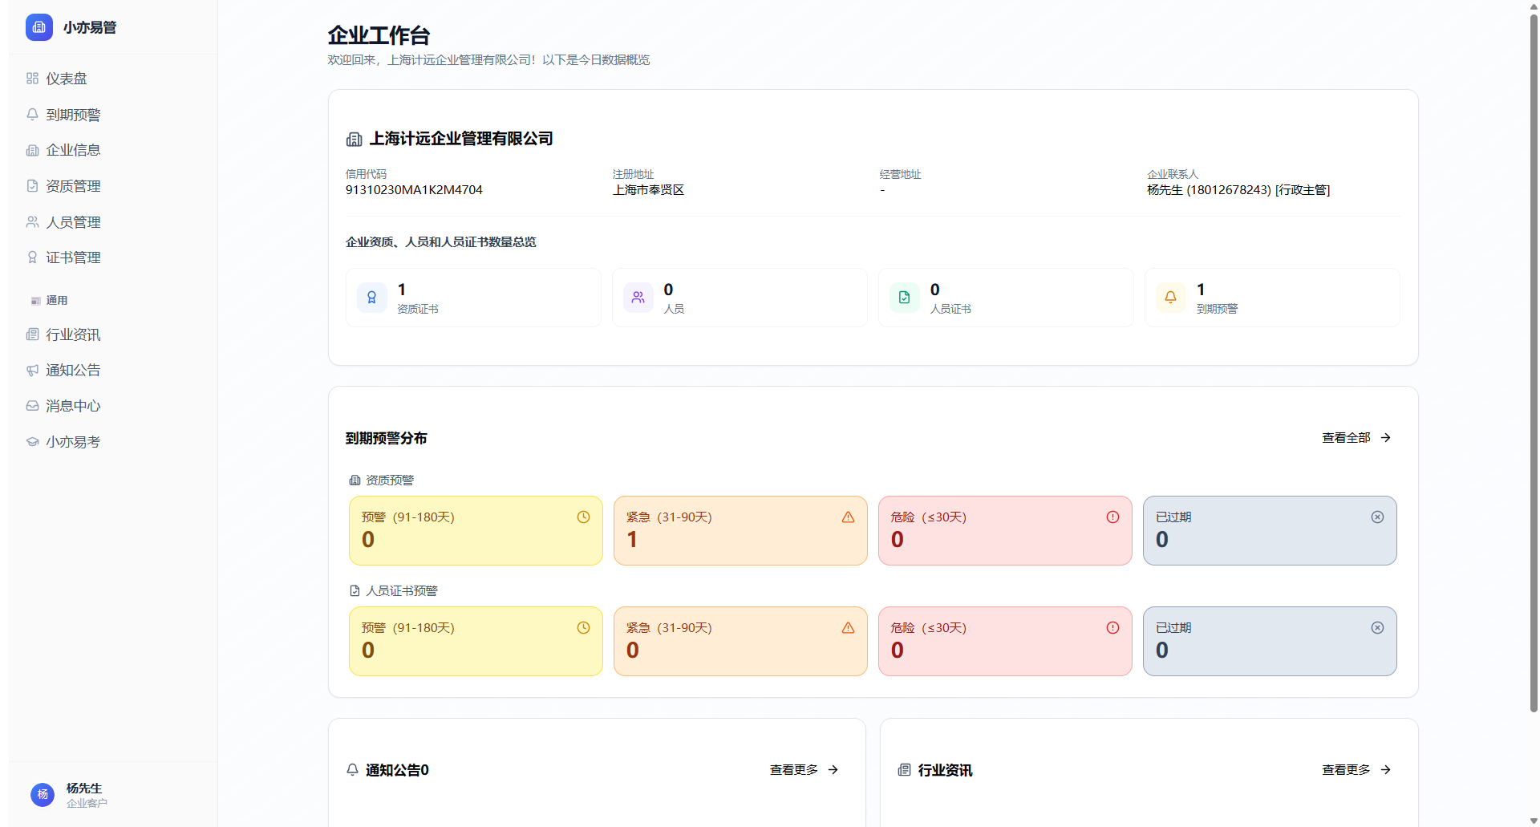Image resolution: width=1540 pixels, height=827 pixels.
Task: Click the 通用 section label in the sidebar
Action: [56, 300]
